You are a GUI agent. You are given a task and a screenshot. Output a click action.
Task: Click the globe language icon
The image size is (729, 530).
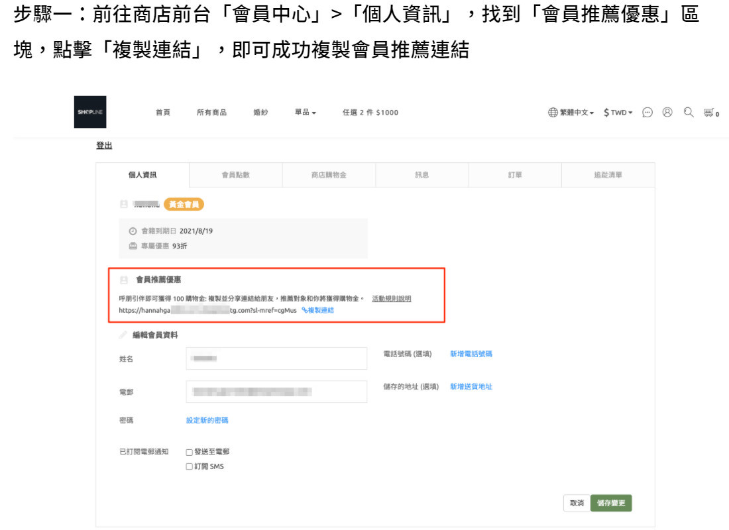click(553, 113)
